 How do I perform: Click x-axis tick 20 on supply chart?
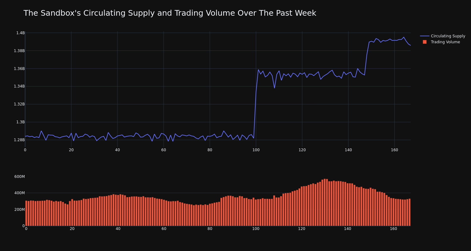tap(71, 150)
